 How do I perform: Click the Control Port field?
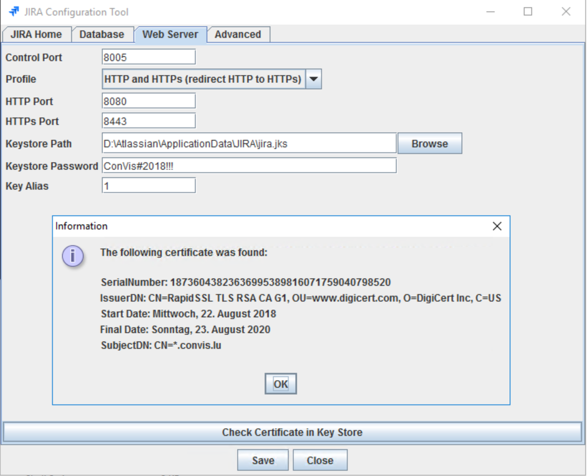point(148,58)
